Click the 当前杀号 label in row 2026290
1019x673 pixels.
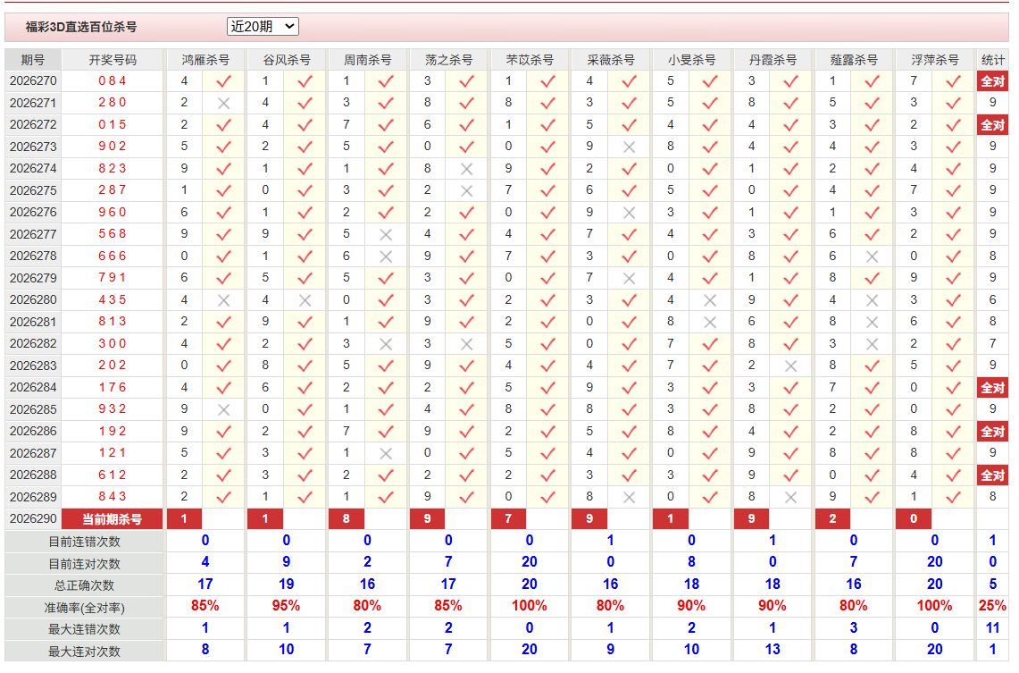coord(112,519)
